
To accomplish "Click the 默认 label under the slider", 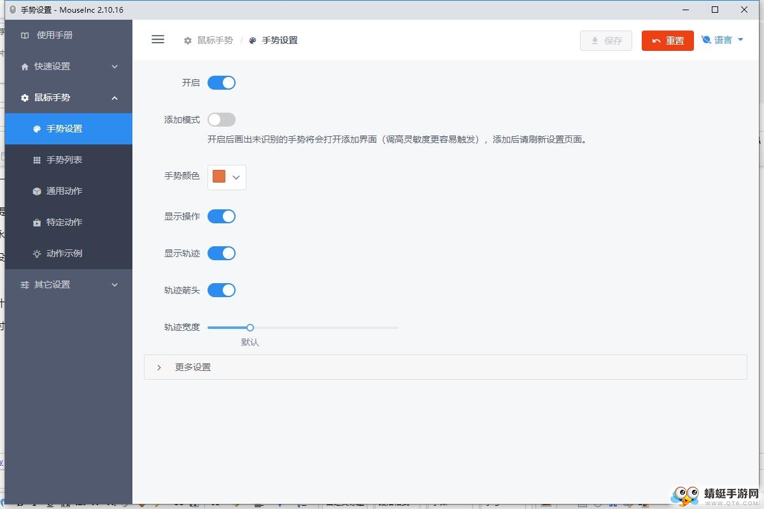I will (250, 342).
